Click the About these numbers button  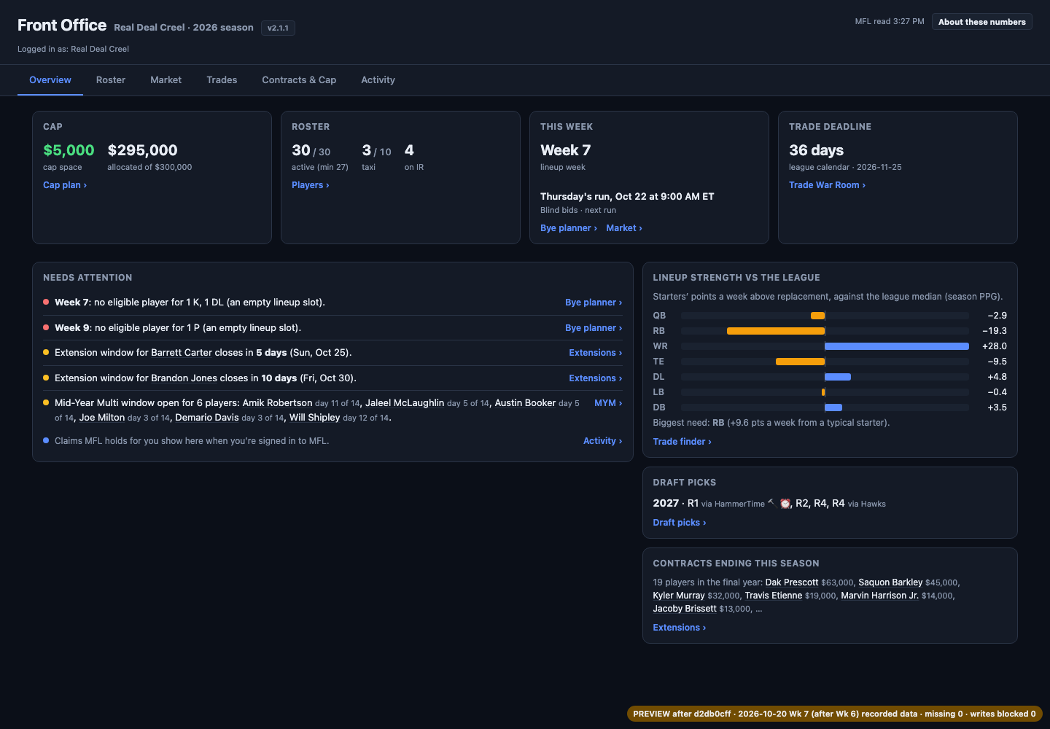point(981,22)
